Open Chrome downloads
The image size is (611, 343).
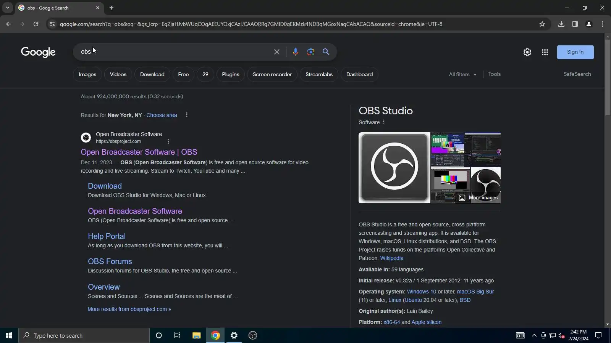(x=561, y=24)
